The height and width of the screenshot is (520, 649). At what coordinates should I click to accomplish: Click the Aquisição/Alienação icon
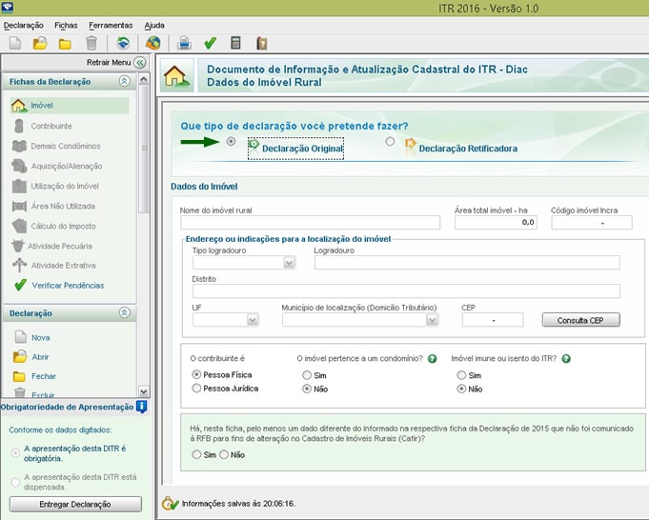click(19, 166)
